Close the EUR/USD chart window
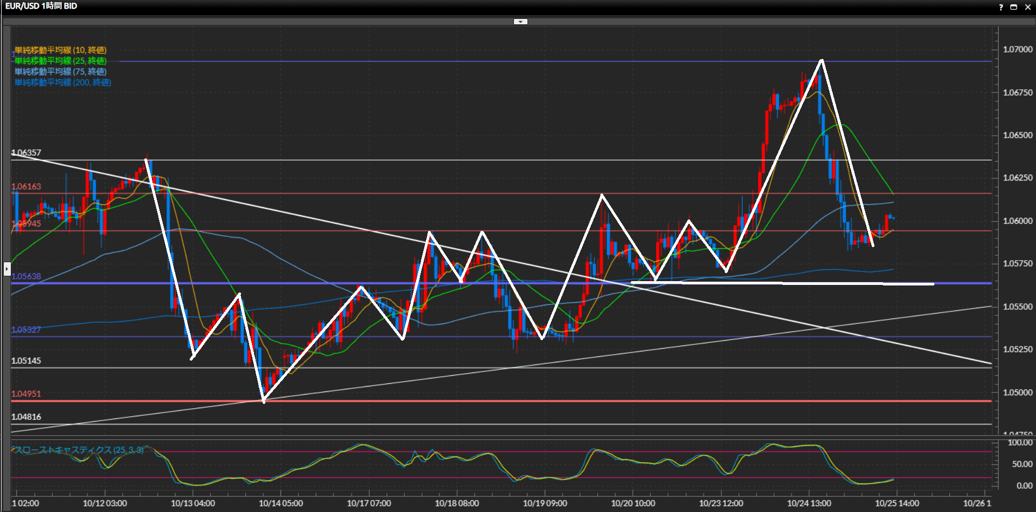1036x512 pixels. point(1027,7)
